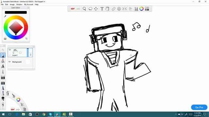Select the hard eraser in brush palette
Viewport: 209px width, 117px height.
pyautogui.click(x=3, y=77)
